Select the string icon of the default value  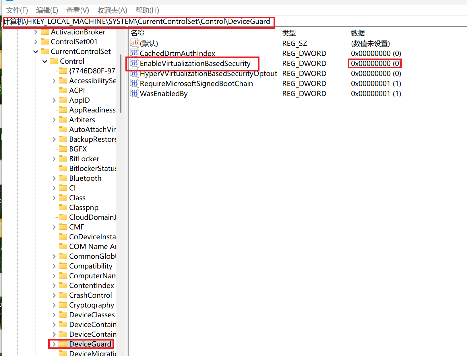coord(134,43)
